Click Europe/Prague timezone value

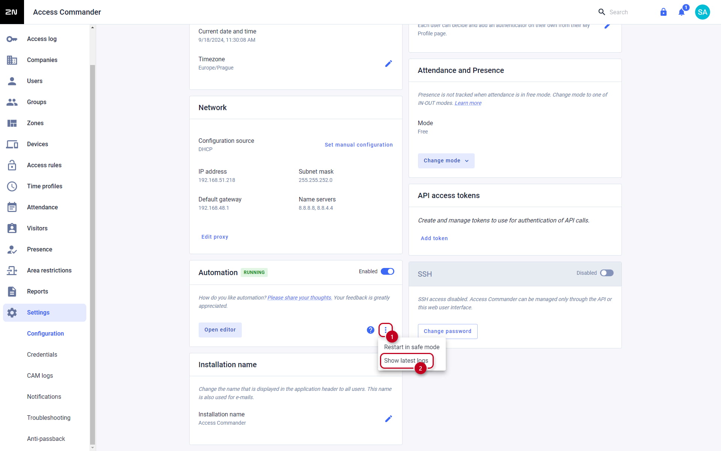pyautogui.click(x=216, y=68)
